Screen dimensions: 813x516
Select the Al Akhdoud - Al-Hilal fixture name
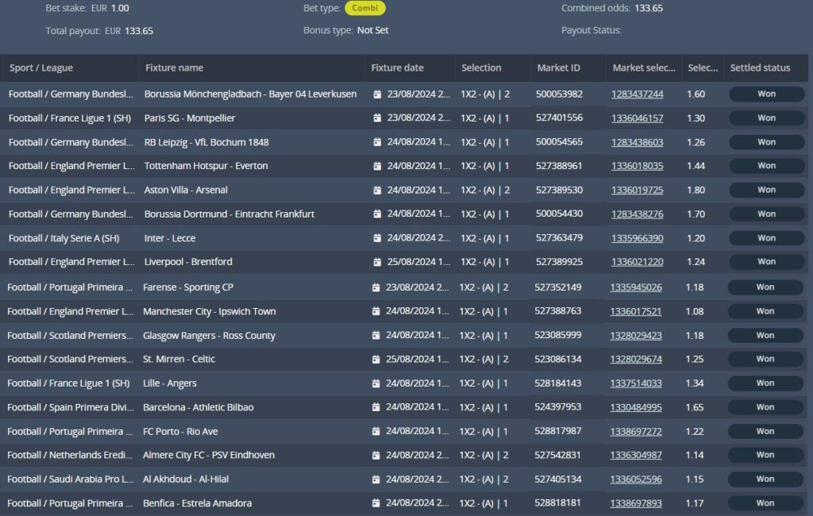click(x=186, y=479)
